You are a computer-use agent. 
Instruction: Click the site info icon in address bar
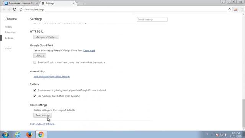pos(21,9)
